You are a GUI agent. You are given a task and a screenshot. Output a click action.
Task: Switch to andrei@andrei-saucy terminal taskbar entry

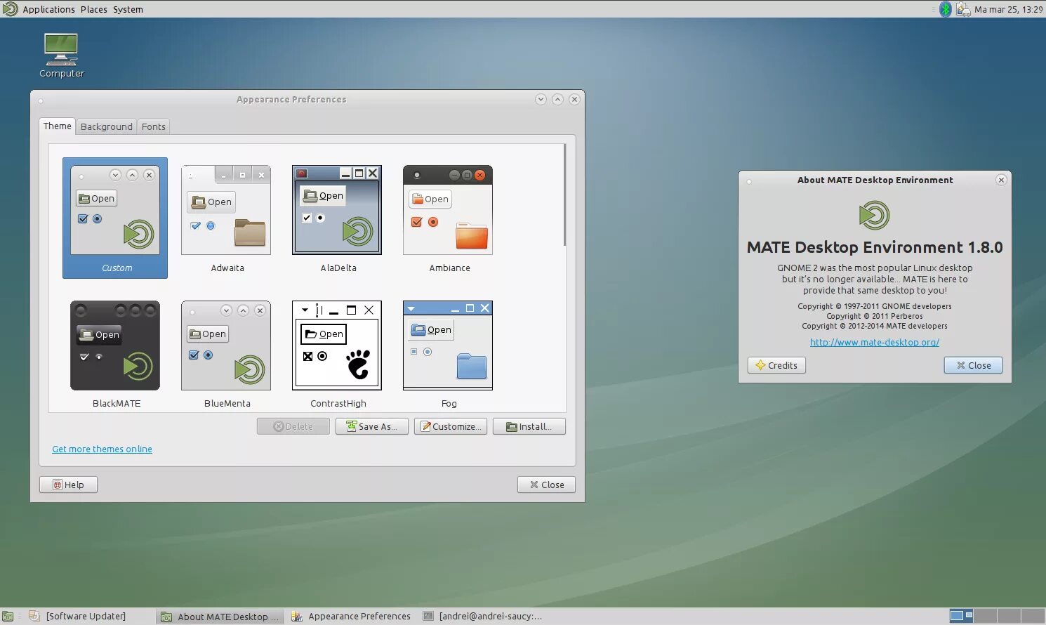pyautogui.click(x=483, y=616)
